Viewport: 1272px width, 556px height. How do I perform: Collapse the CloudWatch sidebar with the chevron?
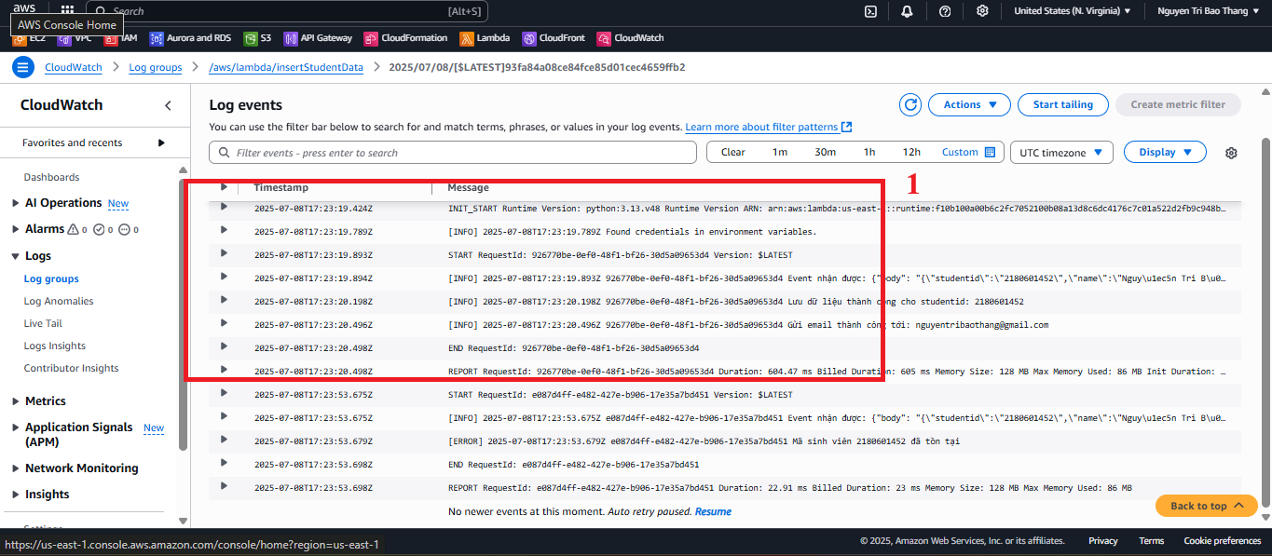point(168,105)
